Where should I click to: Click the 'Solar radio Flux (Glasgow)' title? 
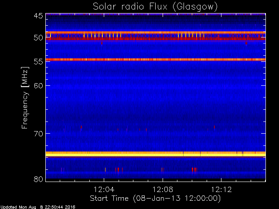coord(155,7)
